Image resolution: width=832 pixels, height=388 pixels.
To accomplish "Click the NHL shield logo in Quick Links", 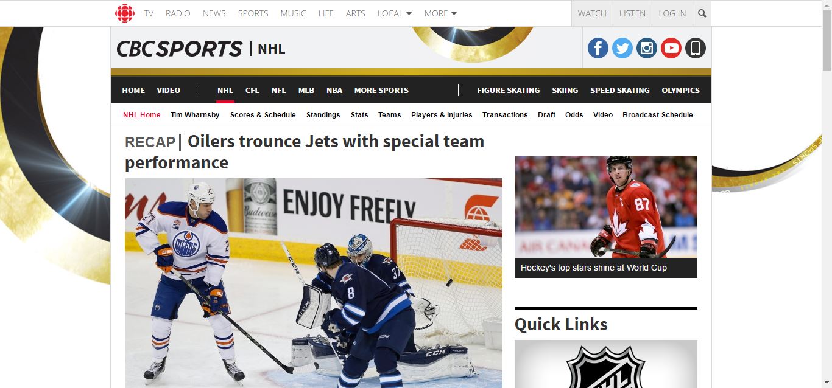I will tap(605, 367).
